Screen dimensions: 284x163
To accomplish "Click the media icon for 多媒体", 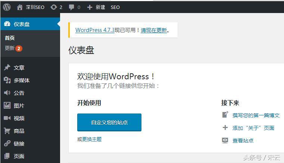I will (7, 80).
